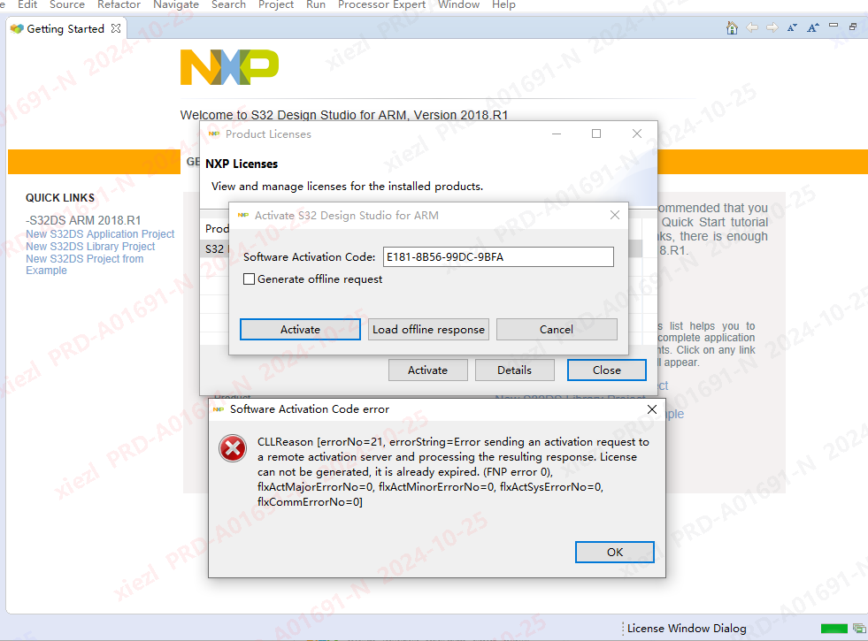Click the QUICK LINKS heading
The width and height of the screenshot is (868, 641).
point(60,198)
